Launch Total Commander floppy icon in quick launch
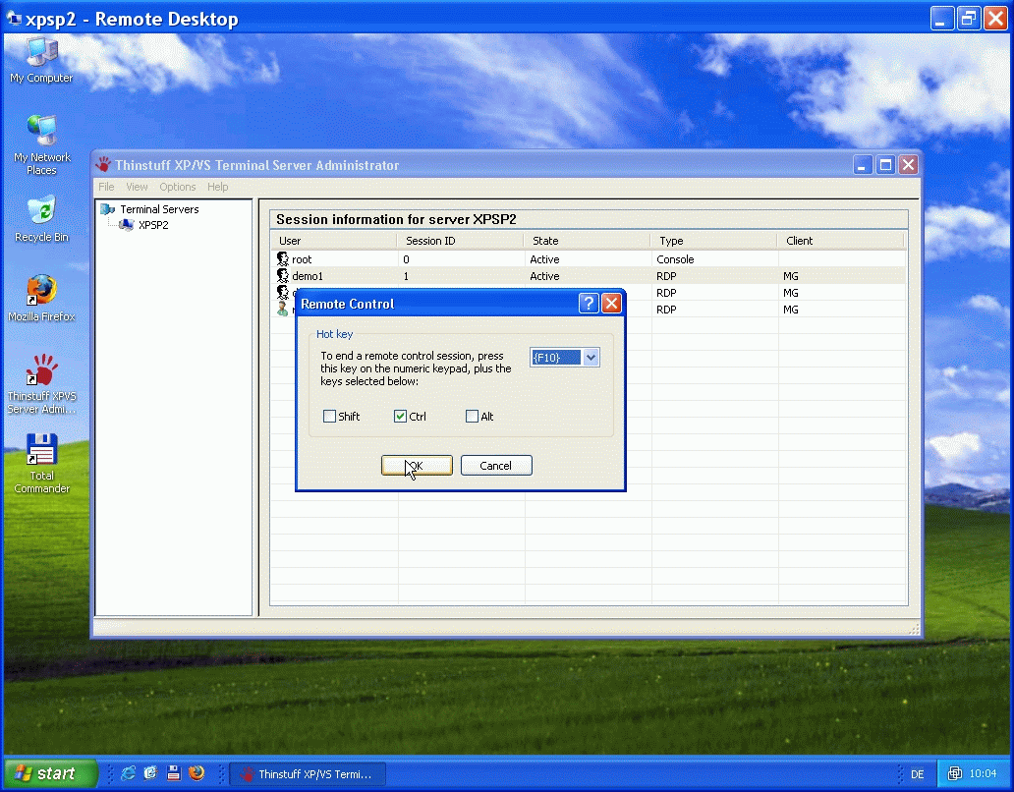Viewport: 1014px width, 792px height. click(x=173, y=773)
